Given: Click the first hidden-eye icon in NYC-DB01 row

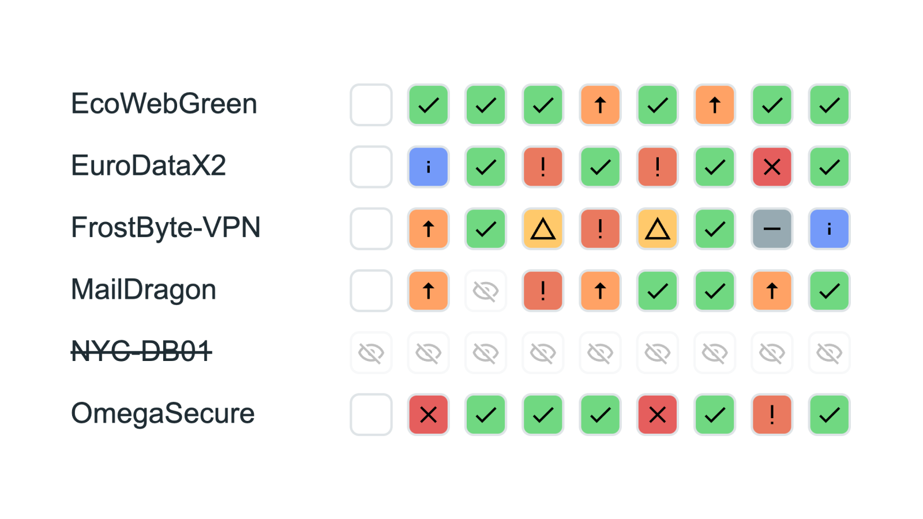Looking at the screenshot, I should tap(371, 353).
